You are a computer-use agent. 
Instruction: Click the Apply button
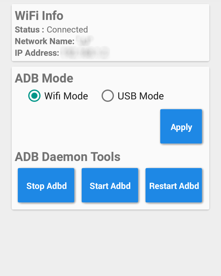tap(181, 126)
